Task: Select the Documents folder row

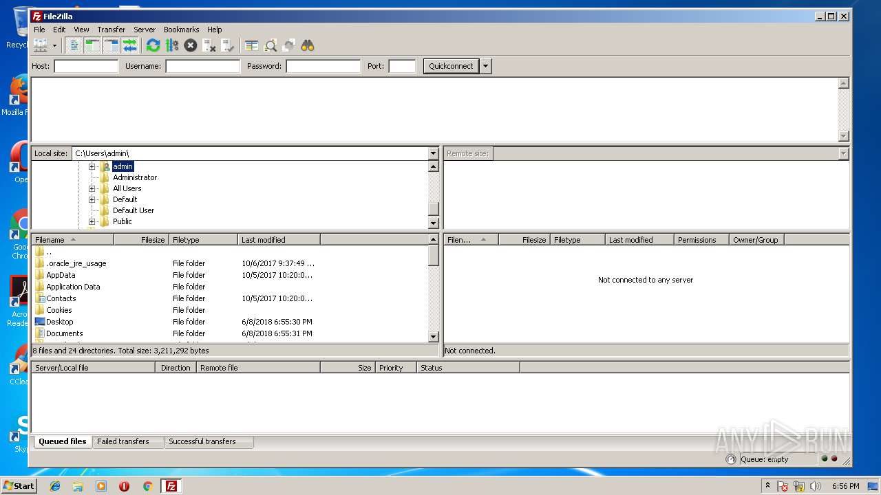Action: point(230,333)
